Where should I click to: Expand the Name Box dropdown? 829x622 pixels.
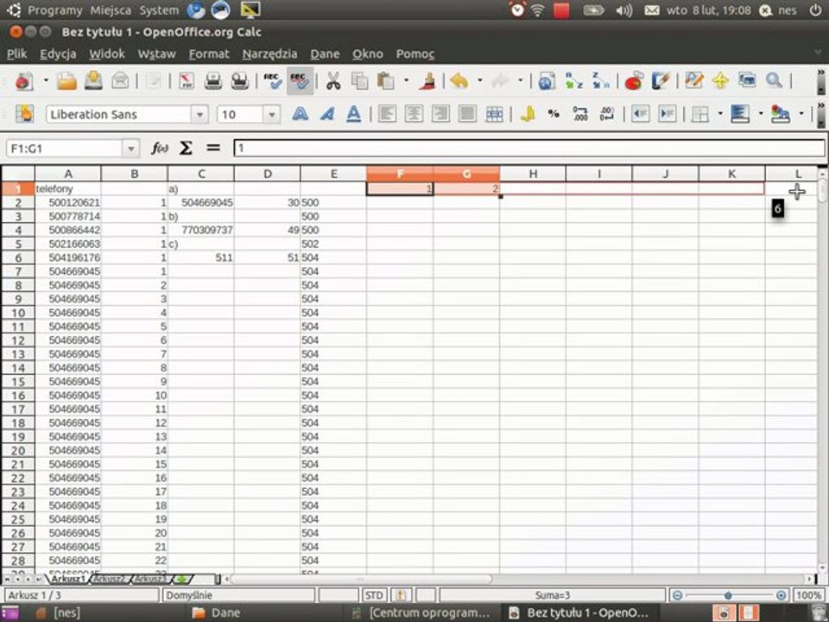[x=130, y=149]
